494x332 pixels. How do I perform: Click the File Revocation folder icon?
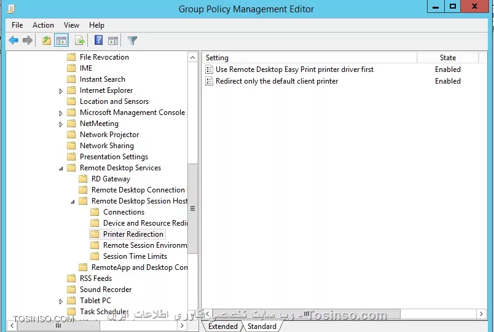tap(71, 57)
